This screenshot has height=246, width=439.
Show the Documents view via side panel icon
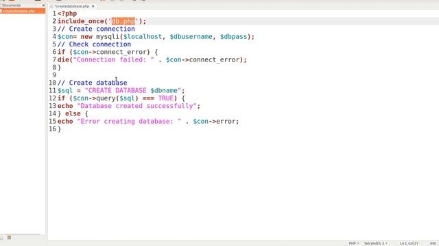(2, 237)
